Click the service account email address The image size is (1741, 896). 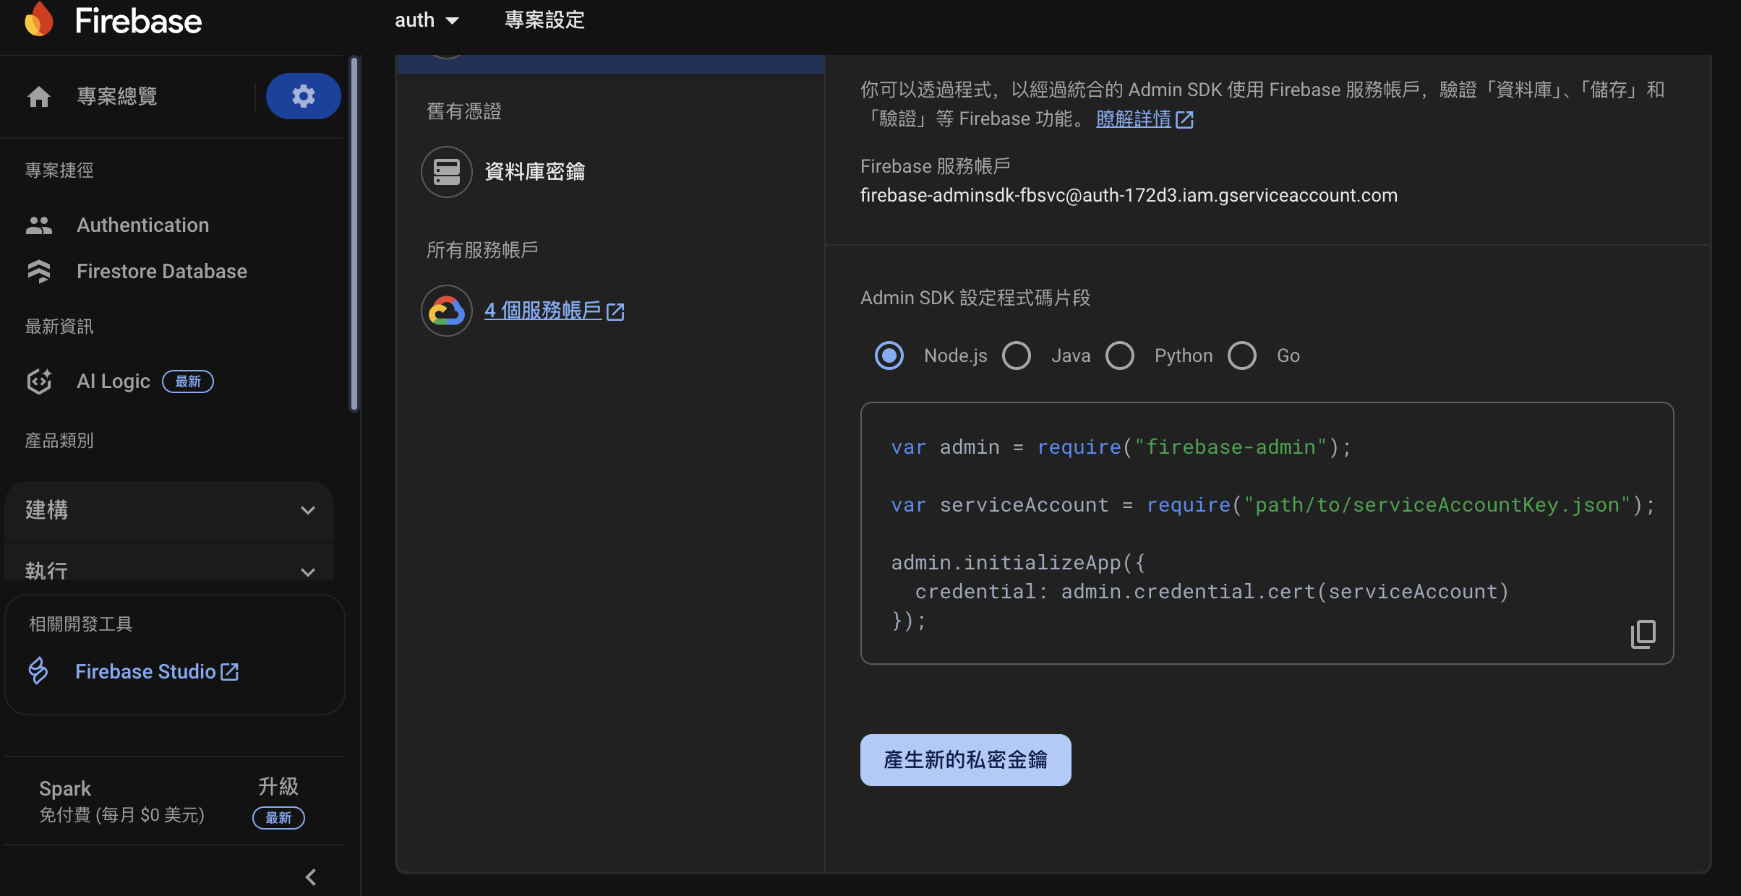1129,195
